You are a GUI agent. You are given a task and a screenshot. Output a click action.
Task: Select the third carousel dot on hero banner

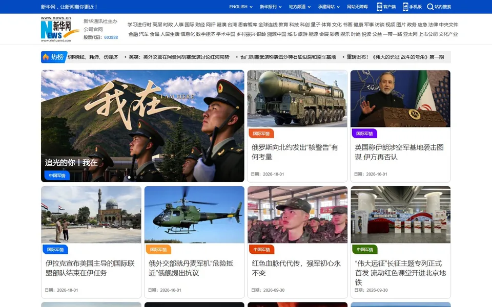pyautogui.click(x=141, y=178)
